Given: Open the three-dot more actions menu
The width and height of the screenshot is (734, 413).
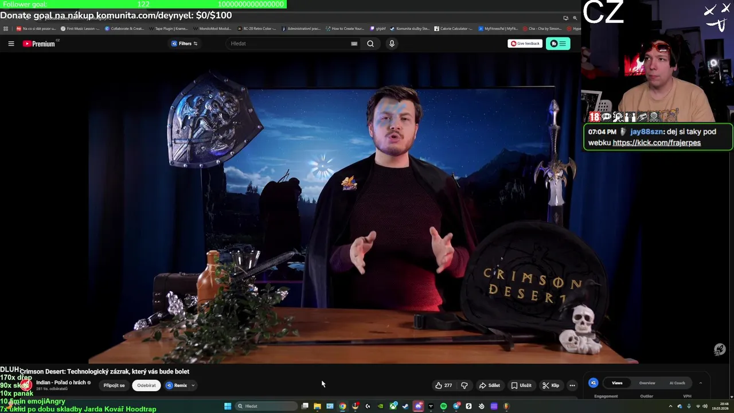Looking at the screenshot, I should point(572,385).
